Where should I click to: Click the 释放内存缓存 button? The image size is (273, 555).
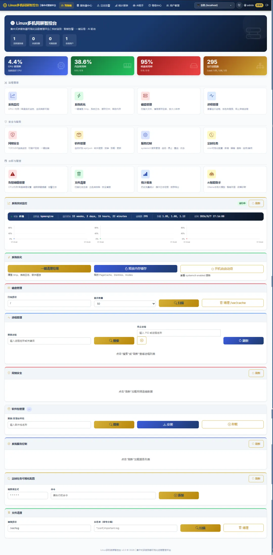pyautogui.click(x=135, y=269)
